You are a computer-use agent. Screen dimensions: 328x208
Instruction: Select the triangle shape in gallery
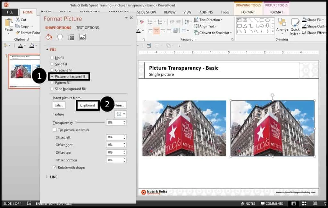pyautogui.click(x=245, y=26)
